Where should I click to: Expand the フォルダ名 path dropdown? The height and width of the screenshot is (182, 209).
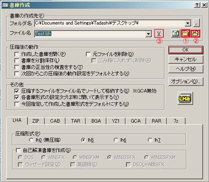point(188,23)
